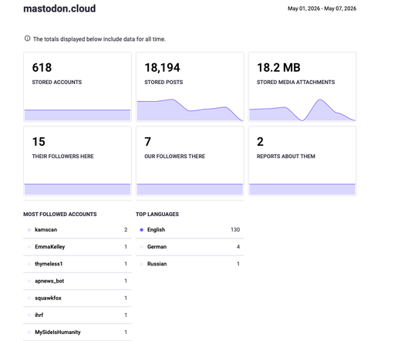Viewport: 401px width, 341px height.
Task: Open the date range May 01 - May 07, 2026
Action: click(x=322, y=8)
